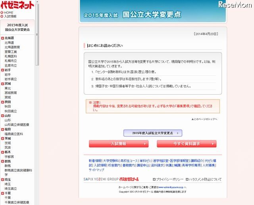
Task: Select 埼玉県立 university in sidebar
Action: pyautogui.click(x=11, y=188)
